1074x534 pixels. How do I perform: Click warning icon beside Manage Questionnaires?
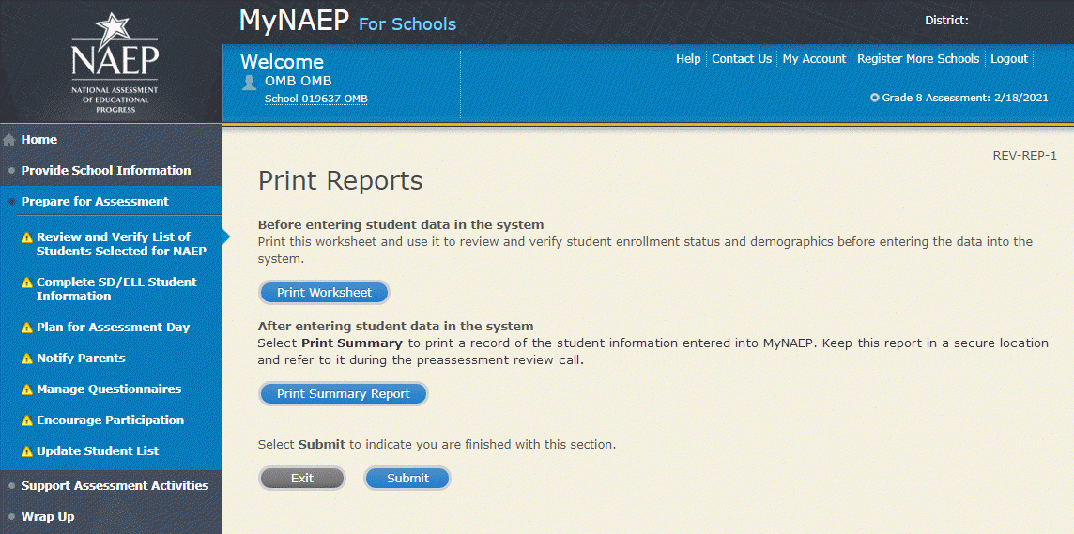(x=27, y=389)
